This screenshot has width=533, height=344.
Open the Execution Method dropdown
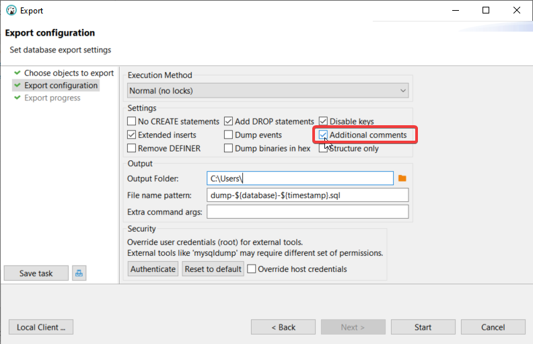pos(268,91)
